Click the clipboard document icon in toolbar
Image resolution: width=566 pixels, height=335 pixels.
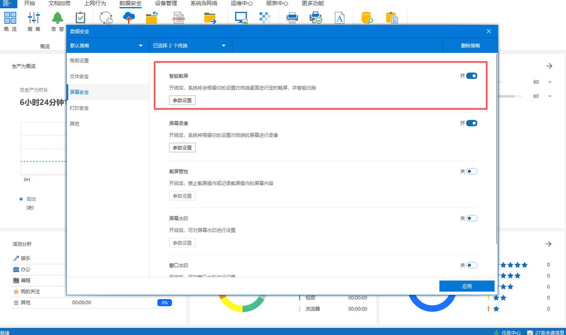point(391,18)
